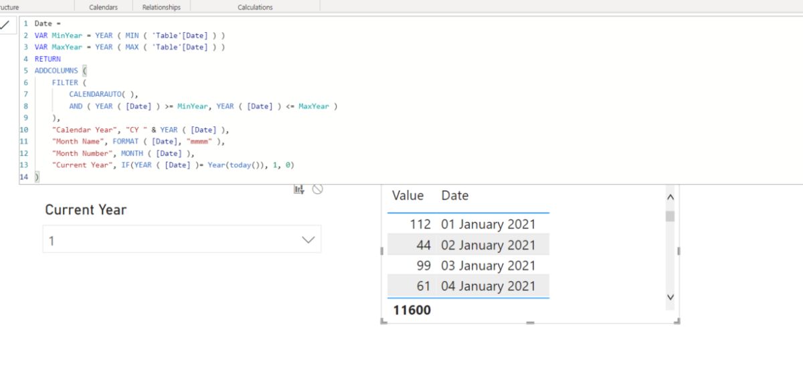Select the 02 January 2021 date cell
Screen dimensions: 803x382
pyautogui.click(x=488, y=245)
